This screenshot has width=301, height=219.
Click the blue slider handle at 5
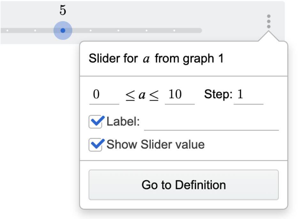coord(63,31)
